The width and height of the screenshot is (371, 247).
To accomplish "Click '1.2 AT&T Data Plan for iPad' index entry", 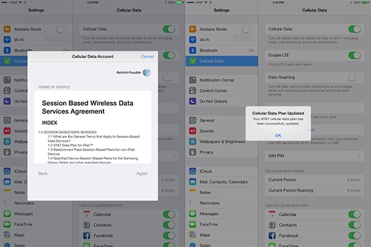I will click(x=70, y=145).
